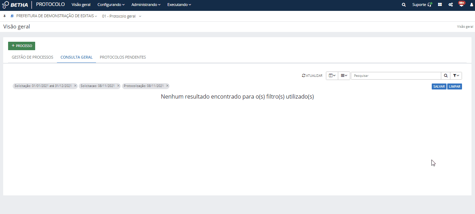The width and height of the screenshot is (475, 214).
Task: Remove the Solicitação 01/01/2021 até 31/12/2021 filter
Action: pos(75,86)
